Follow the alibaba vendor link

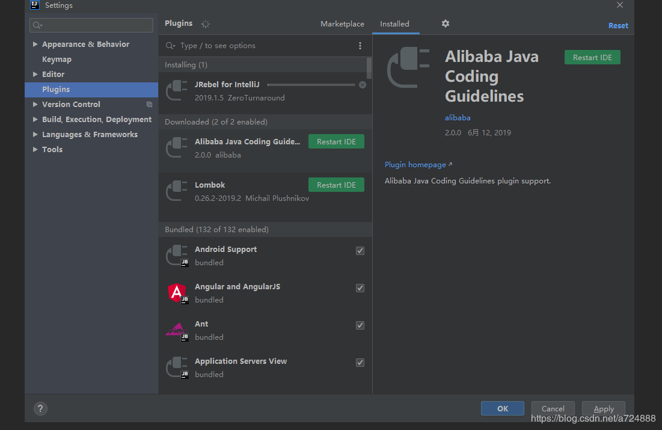click(457, 118)
